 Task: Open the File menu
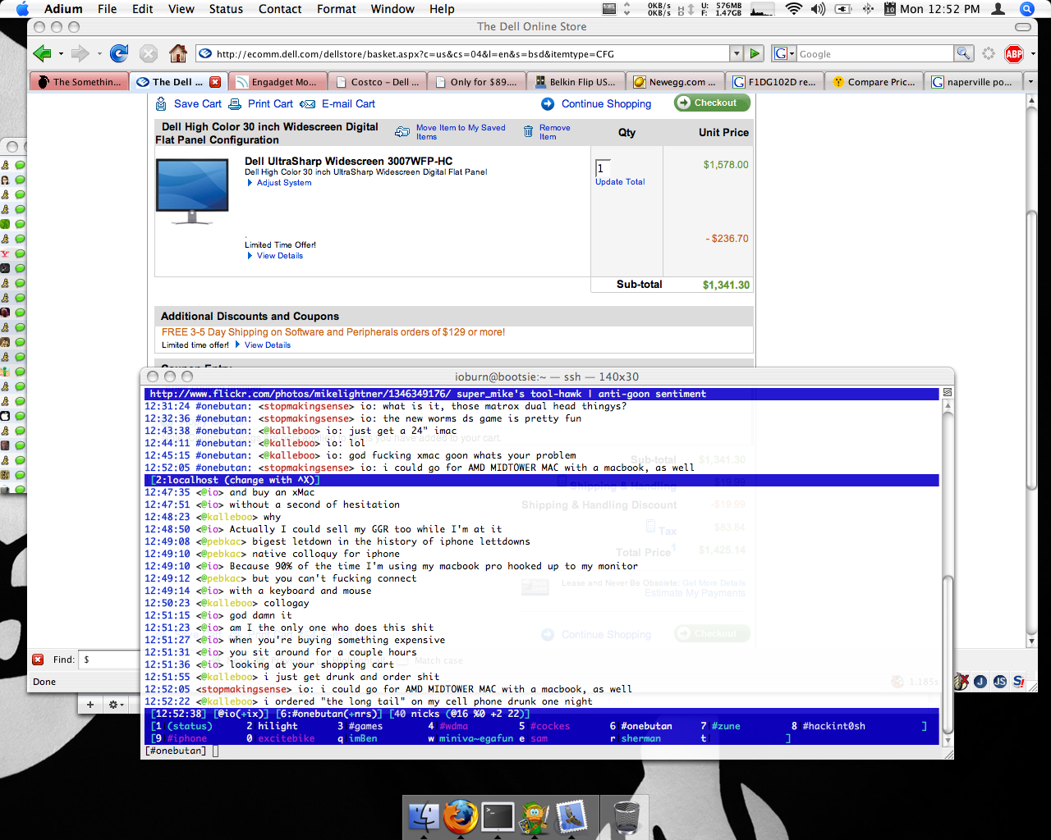click(107, 9)
